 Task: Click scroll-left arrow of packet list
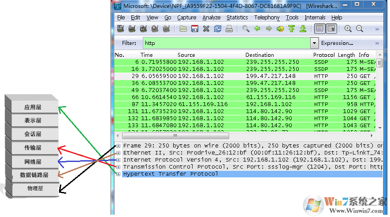118,136
